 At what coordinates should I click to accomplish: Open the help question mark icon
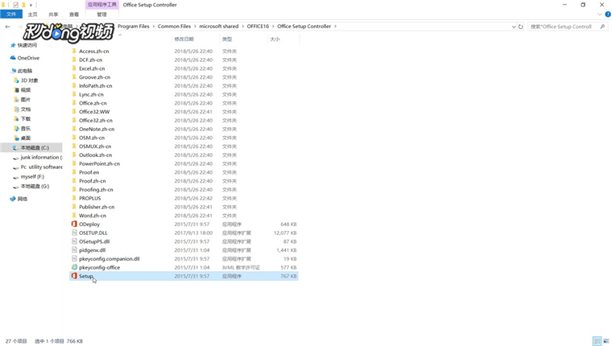click(x=608, y=14)
